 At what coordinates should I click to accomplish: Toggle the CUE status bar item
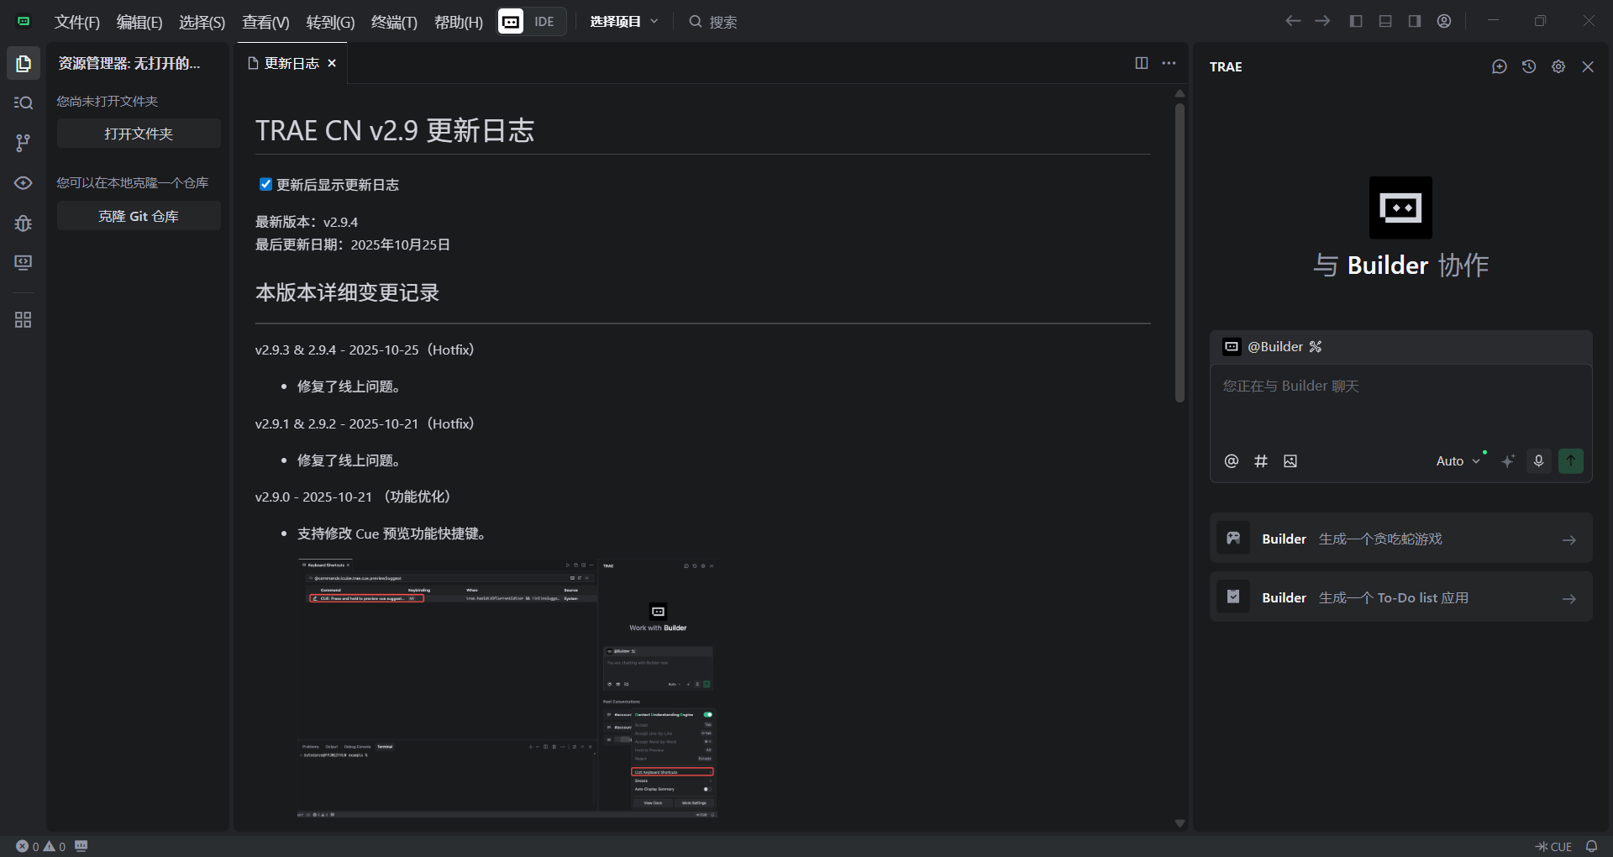tap(1553, 846)
